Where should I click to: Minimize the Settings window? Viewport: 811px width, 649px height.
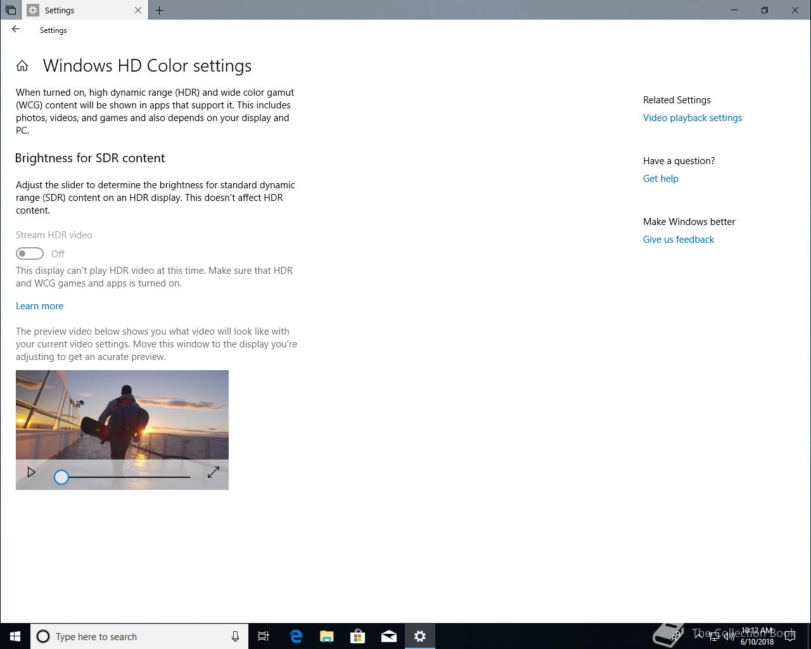[734, 10]
